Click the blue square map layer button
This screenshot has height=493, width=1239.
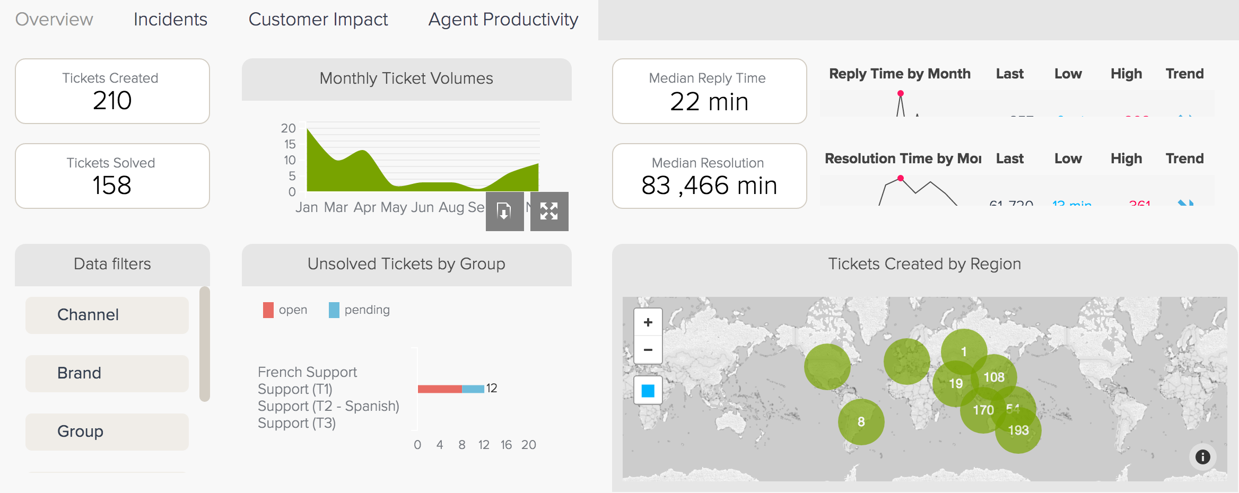pos(648,391)
